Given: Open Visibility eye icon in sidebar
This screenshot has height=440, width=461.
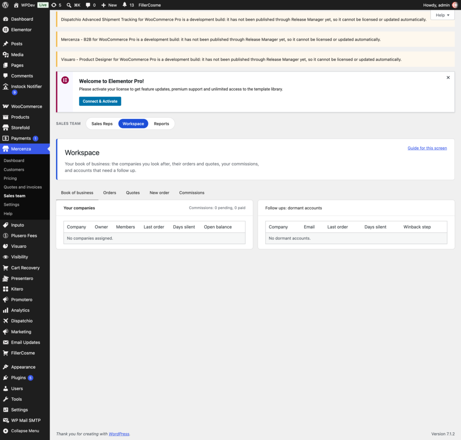Looking at the screenshot, I should [5, 257].
